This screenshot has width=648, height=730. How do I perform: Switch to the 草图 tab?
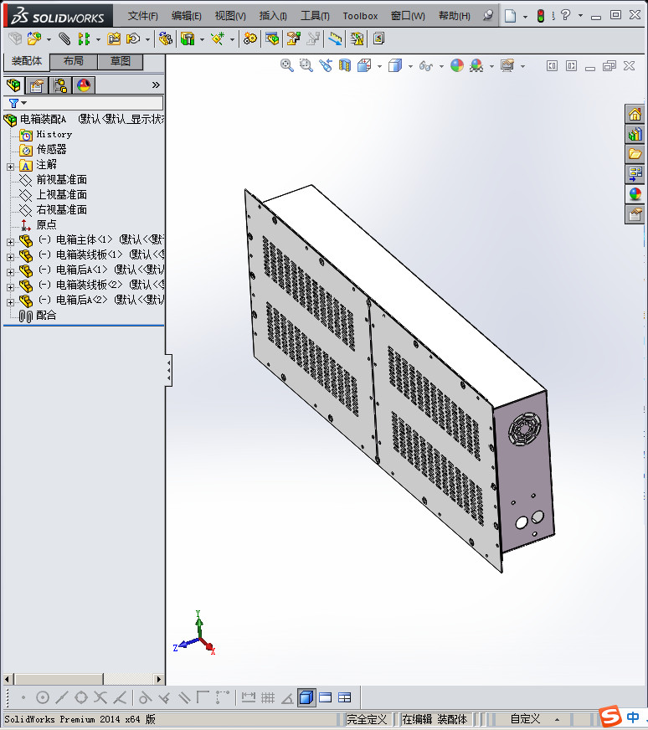[x=120, y=61]
